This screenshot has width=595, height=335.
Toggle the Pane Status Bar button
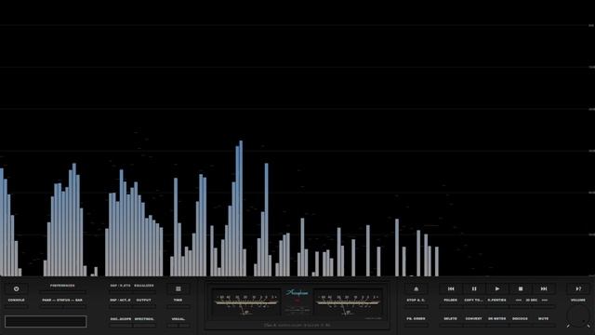point(62,300)
